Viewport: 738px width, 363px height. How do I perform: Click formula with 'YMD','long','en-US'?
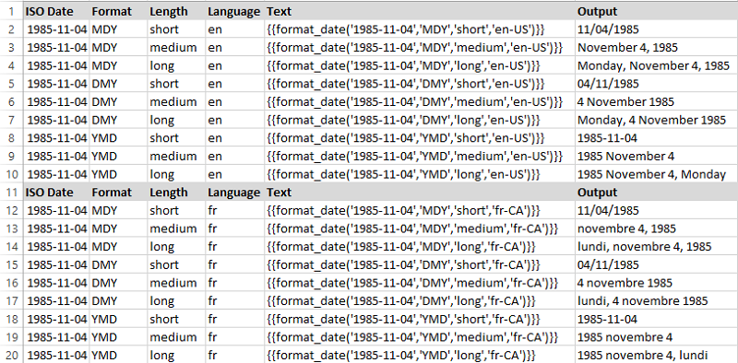(420, 174)
